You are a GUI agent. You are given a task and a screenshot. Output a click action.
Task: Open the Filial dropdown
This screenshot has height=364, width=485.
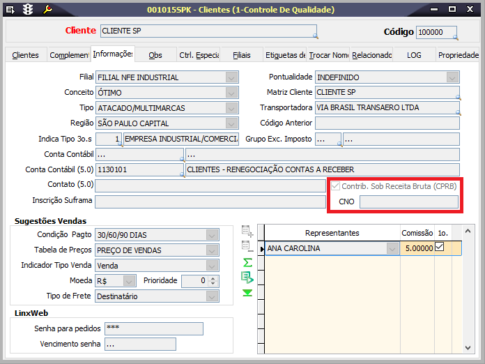231,77
